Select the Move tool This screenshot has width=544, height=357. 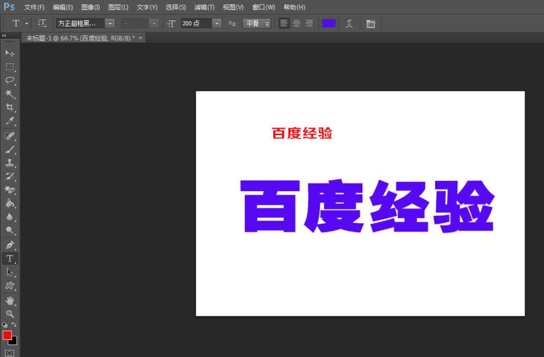[10, 53]
